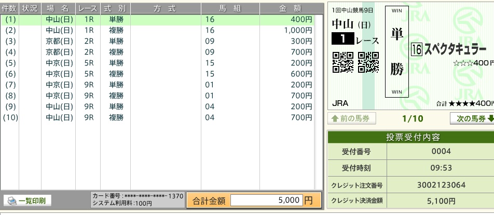The image size is (494, 215).
Task: Click the カード番号 masked card text
Action: (x=138, y=196)
